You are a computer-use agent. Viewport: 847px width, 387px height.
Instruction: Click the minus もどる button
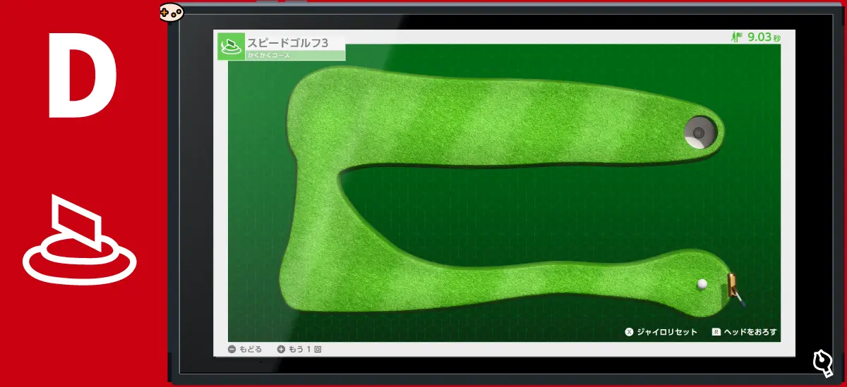[245, 349]
